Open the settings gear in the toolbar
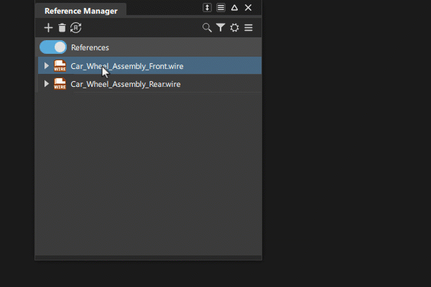 click(x=234, y=28)
